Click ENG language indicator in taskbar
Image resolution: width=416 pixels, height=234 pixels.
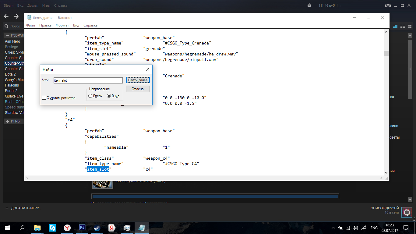374,228
